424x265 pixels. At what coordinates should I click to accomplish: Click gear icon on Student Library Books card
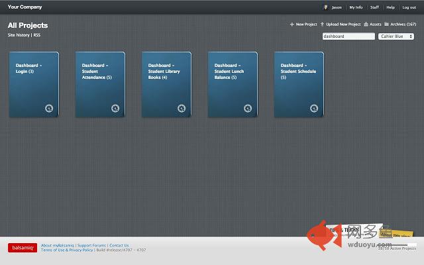pos(182,108)
